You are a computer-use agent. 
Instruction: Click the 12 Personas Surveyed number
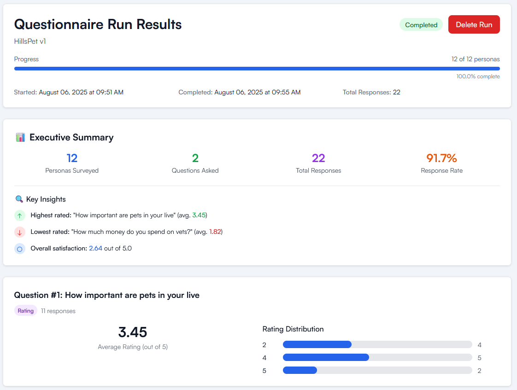pyautogui.click(x=72, y=158)
